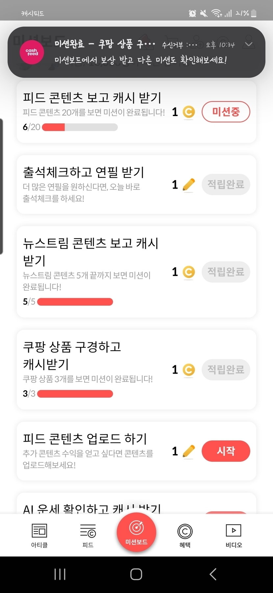Tap 적립완료 on the 뉴스트림 콘텐츠 mission

pyautogui.click(x=226, y=272)
